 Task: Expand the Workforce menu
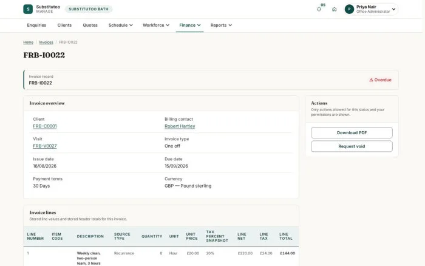[156, 26]
